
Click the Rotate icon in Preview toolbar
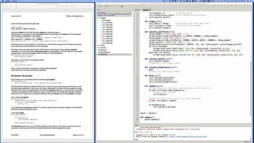pyautogui.click(x=63, y=6)
